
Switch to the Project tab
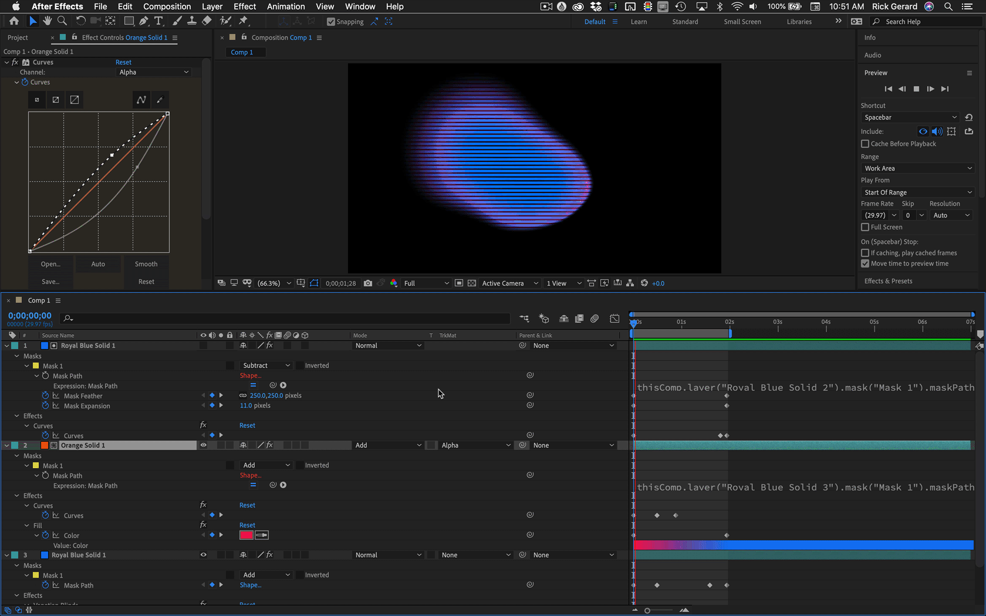18,38
